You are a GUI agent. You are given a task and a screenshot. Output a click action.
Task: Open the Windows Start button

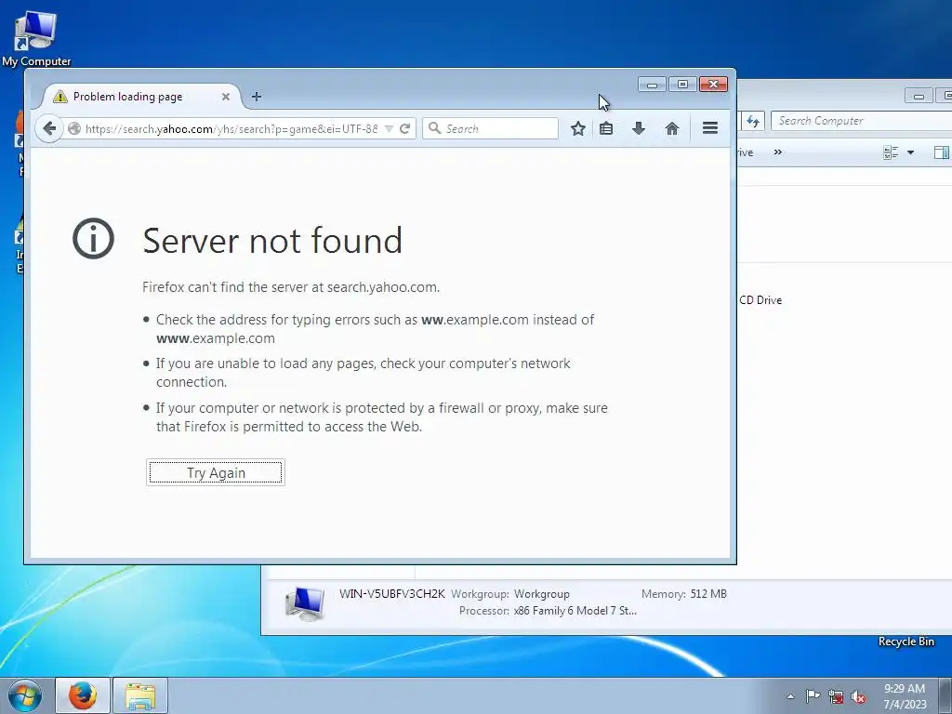[24, 695]
